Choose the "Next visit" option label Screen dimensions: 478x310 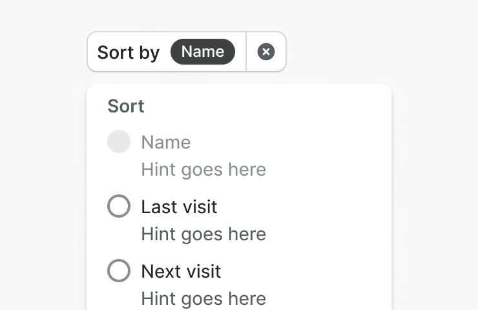181,271
